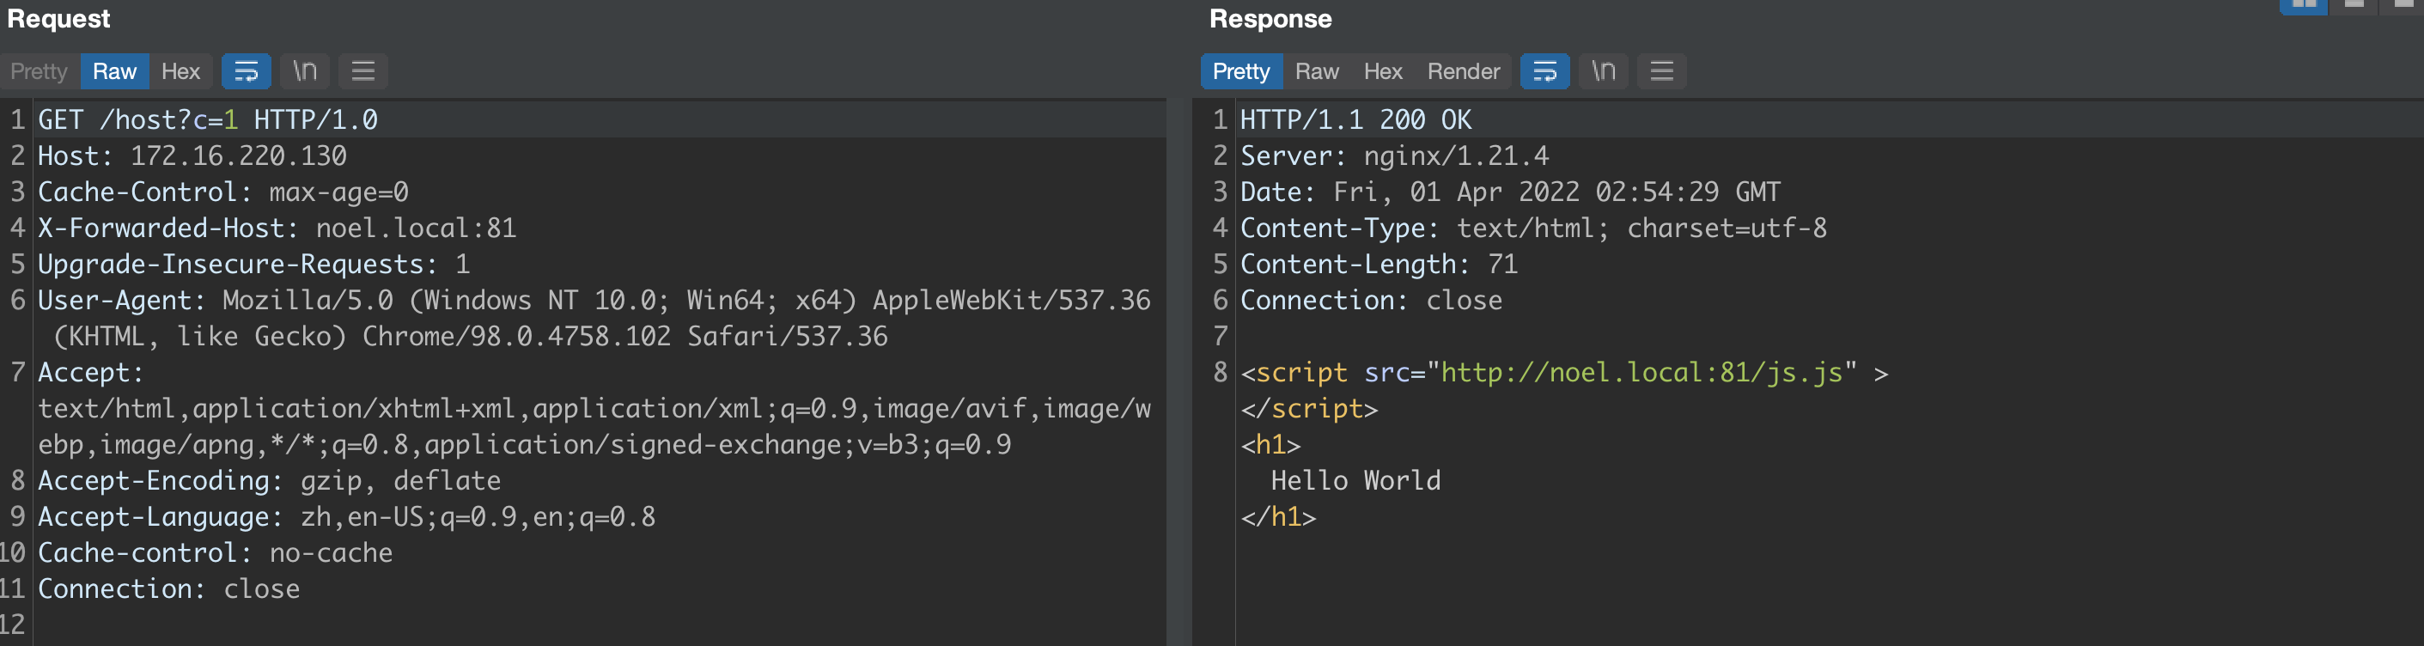
Task: Click the script src URL noel.local:81/js.js
Action: (x=1642, y=373)
